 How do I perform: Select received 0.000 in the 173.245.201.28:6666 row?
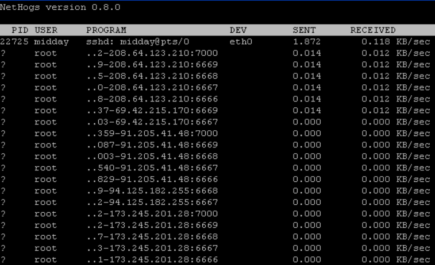coord(376,260)
